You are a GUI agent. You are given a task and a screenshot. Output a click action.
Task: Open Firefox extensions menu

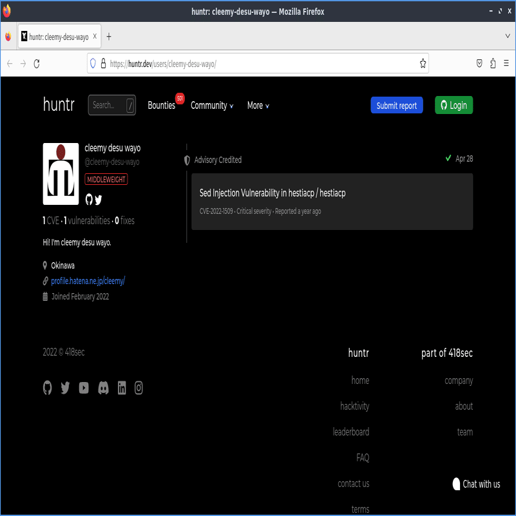click(x=493, y=63)
